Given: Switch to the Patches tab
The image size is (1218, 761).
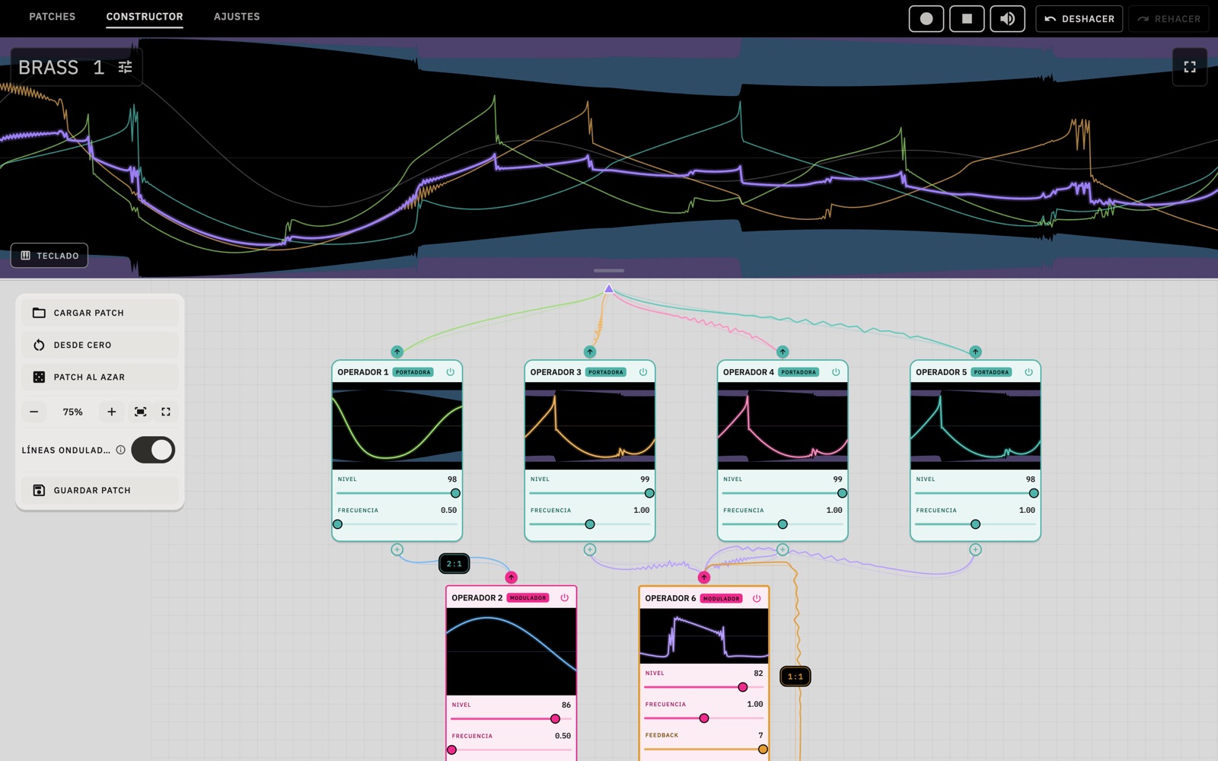Looking at the screenshot, I should pyautogui.click(x=53, y=17).
